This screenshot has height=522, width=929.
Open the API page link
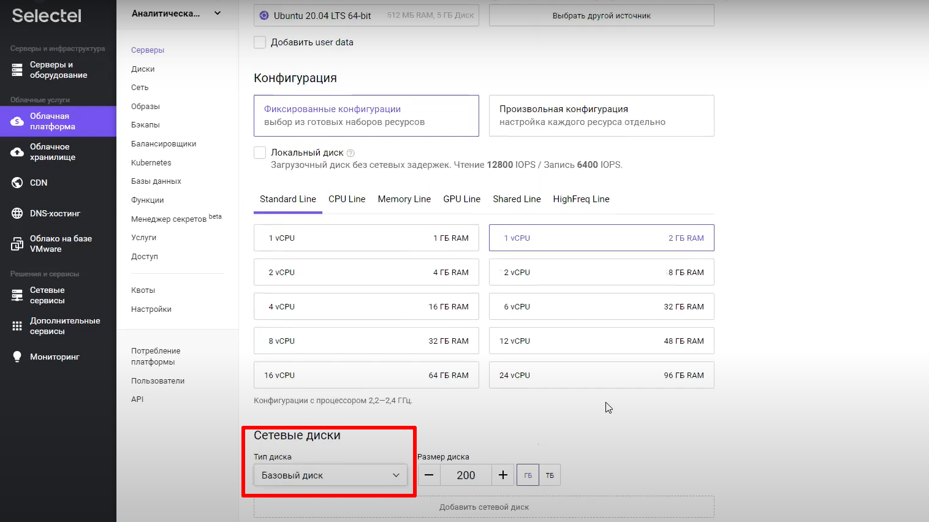[137, 399]
